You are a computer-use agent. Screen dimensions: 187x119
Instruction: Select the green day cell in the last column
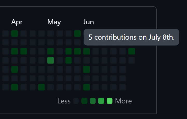[x=132, y=51]
